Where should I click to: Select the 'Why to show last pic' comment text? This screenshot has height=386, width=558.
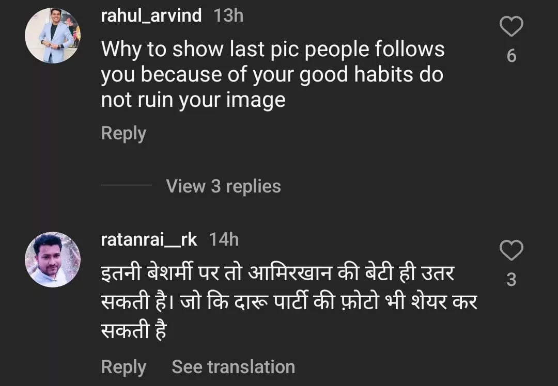[272, 50]
